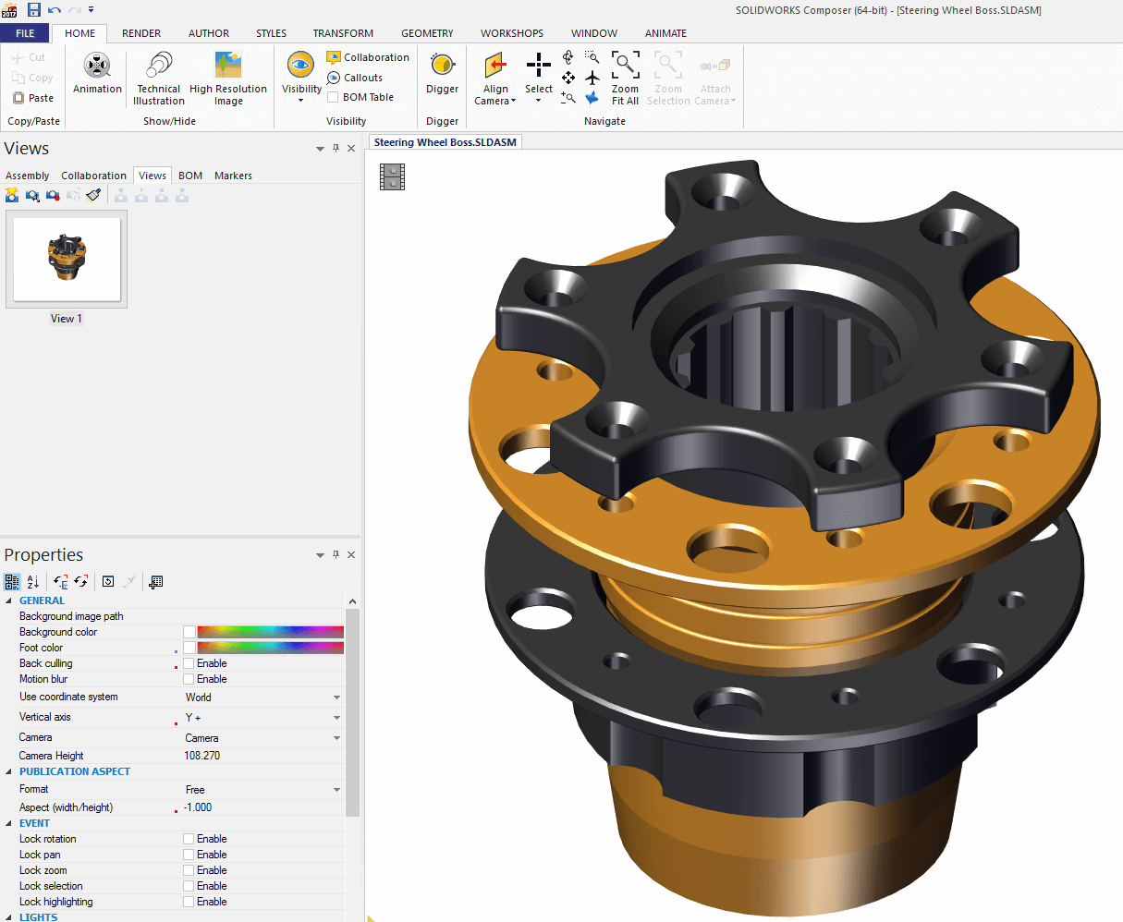Sort properties alphabetically with A-Z icon
This screenshot has width=1123, height=922.
33,581
